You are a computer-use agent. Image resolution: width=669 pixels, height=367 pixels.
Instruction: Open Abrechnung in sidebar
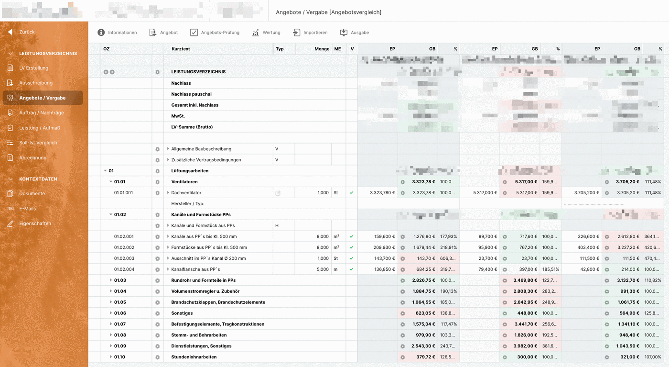(x=32, y=157)
